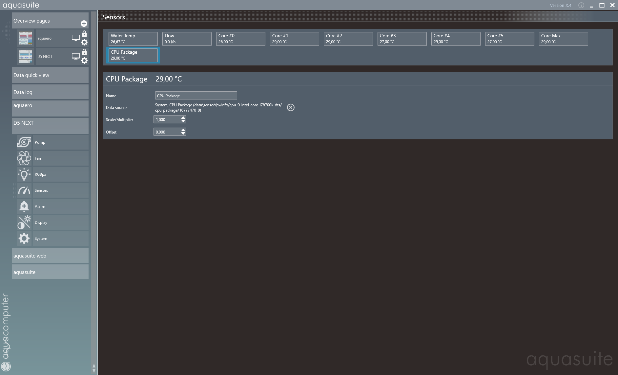This screenshot has width=618, height=375.
Task: Increase the Scale/Multiplier value
Action: (183, 117)
